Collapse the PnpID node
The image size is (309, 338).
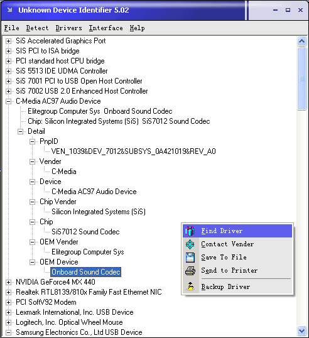[x=32, y=141]
